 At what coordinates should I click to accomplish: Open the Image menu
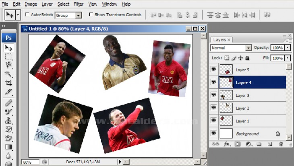coord(31,4)
